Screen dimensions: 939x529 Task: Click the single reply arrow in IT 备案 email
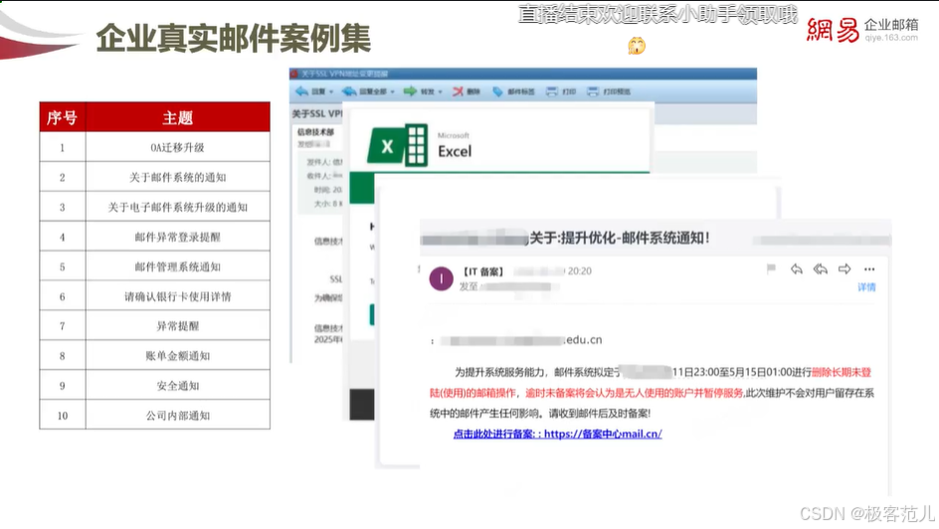click(797, 269)
